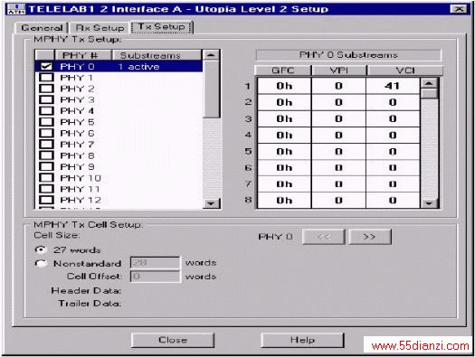Click the Substreams column header
Image resolution: width=475 pixels, height=357 pixels.
coord(157,55)
